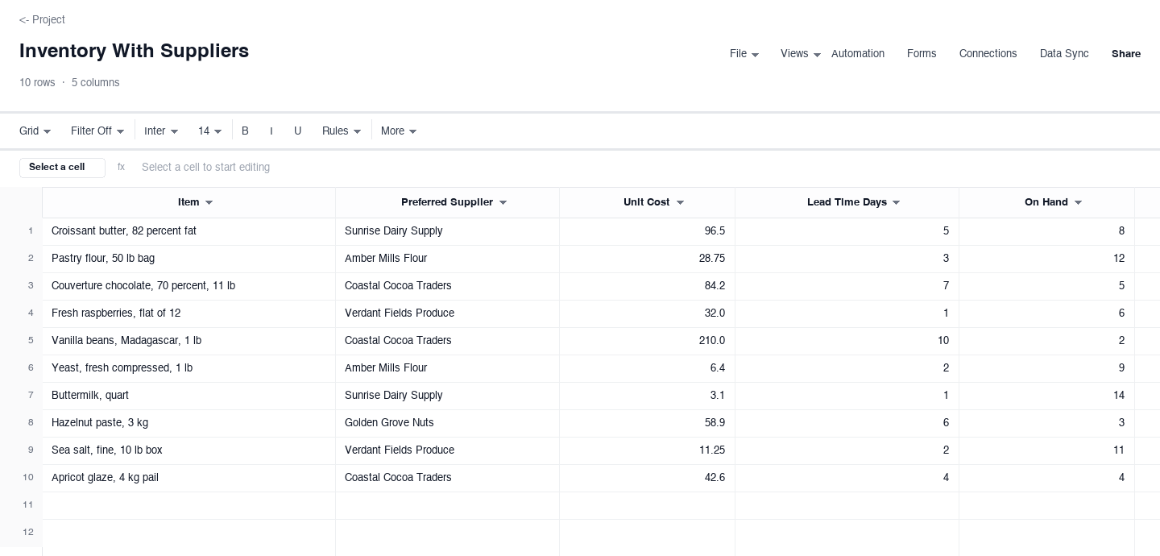Screen dimensions: 1160x556
Task: Toggle bold formatting (B)
Action: click(x=245, y=131)
